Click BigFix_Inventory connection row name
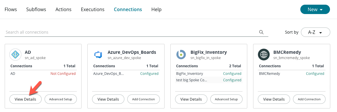Viewport: 337px width, 112px height. [189, 73]
